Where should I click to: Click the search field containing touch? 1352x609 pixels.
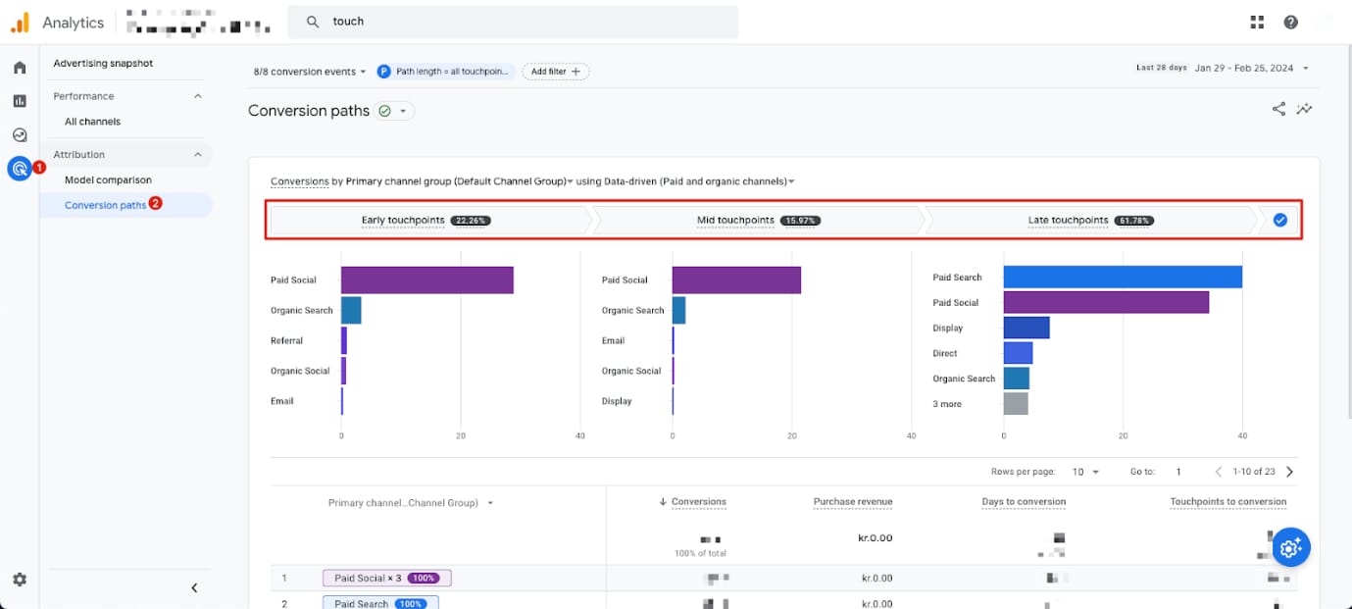(x=513, y=22)
